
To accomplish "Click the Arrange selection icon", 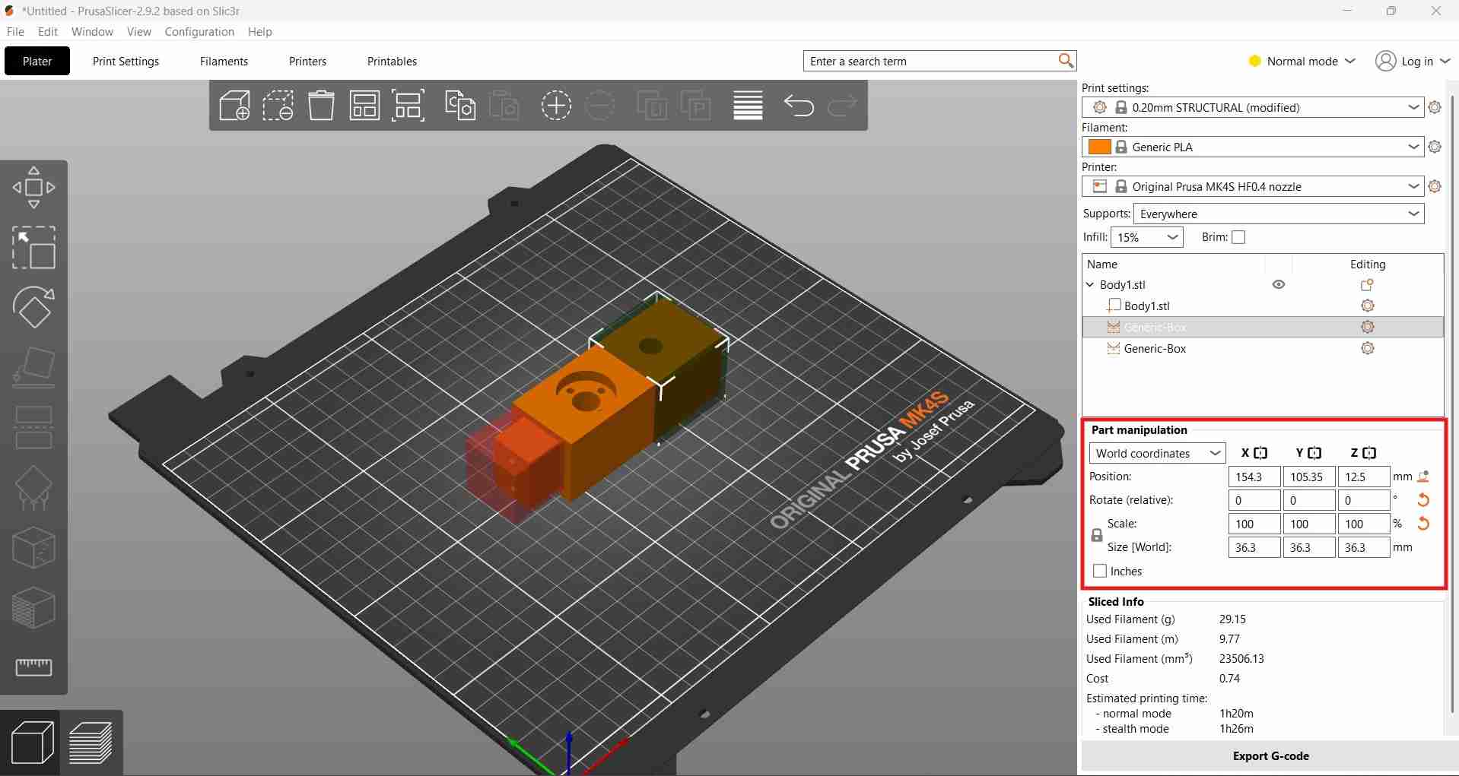I will pyautogui.click(x=408, y=106).
